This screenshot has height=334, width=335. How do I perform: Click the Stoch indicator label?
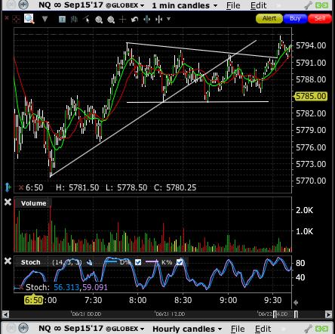31,262
